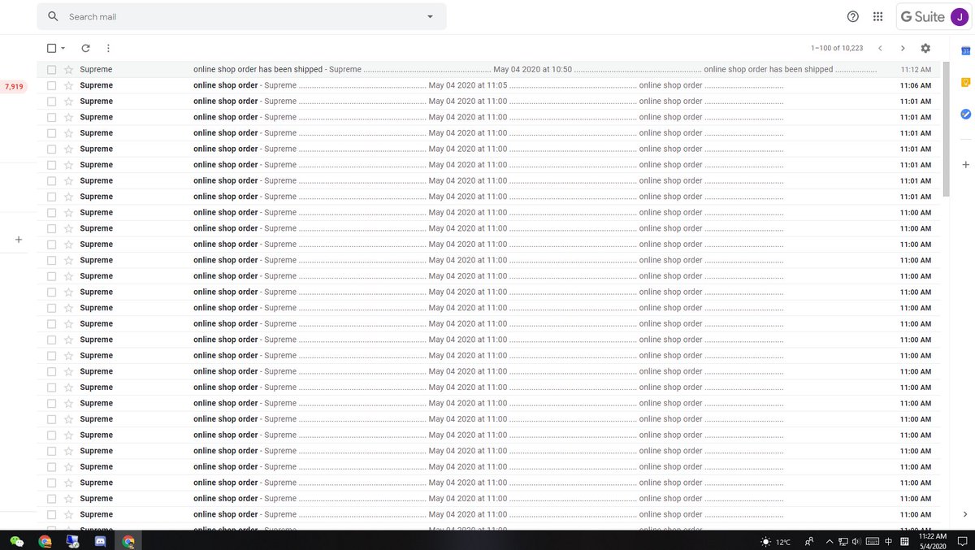Click the 7,919 unread count badge
Screen dimensions: 975x550
point(15,86)
